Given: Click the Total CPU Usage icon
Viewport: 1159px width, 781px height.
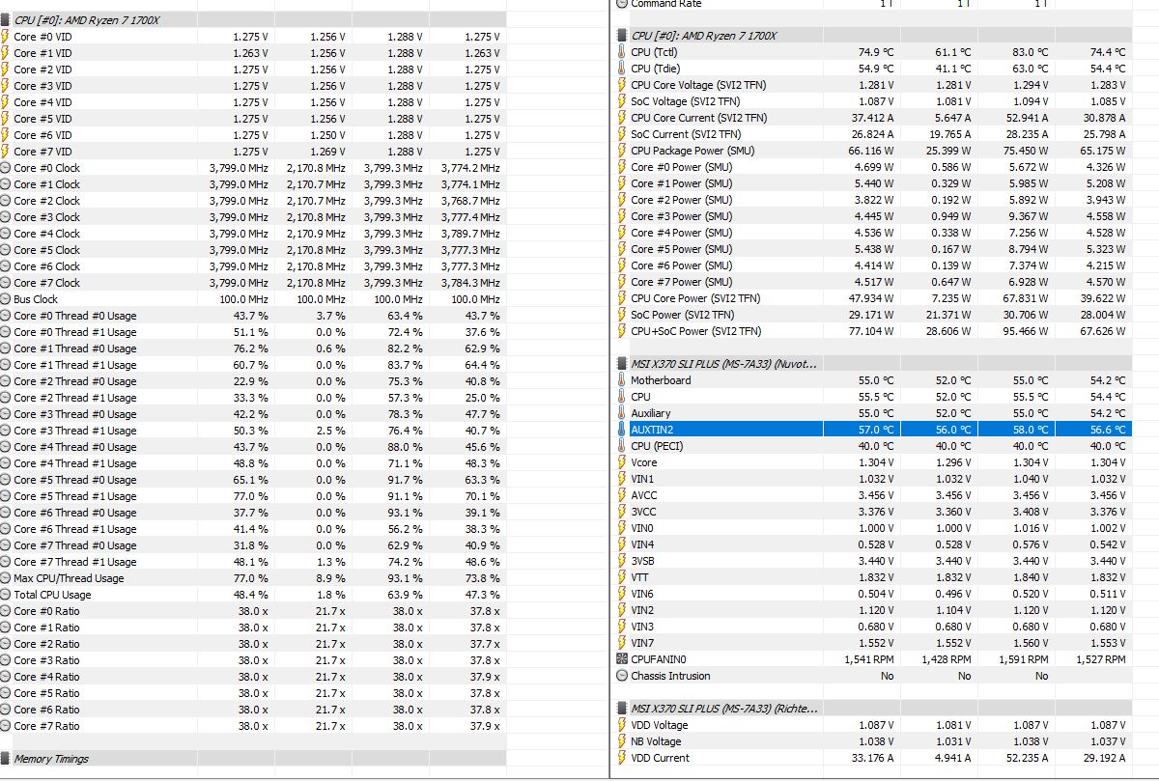Looking at the screenshot, I should point(6,595).
